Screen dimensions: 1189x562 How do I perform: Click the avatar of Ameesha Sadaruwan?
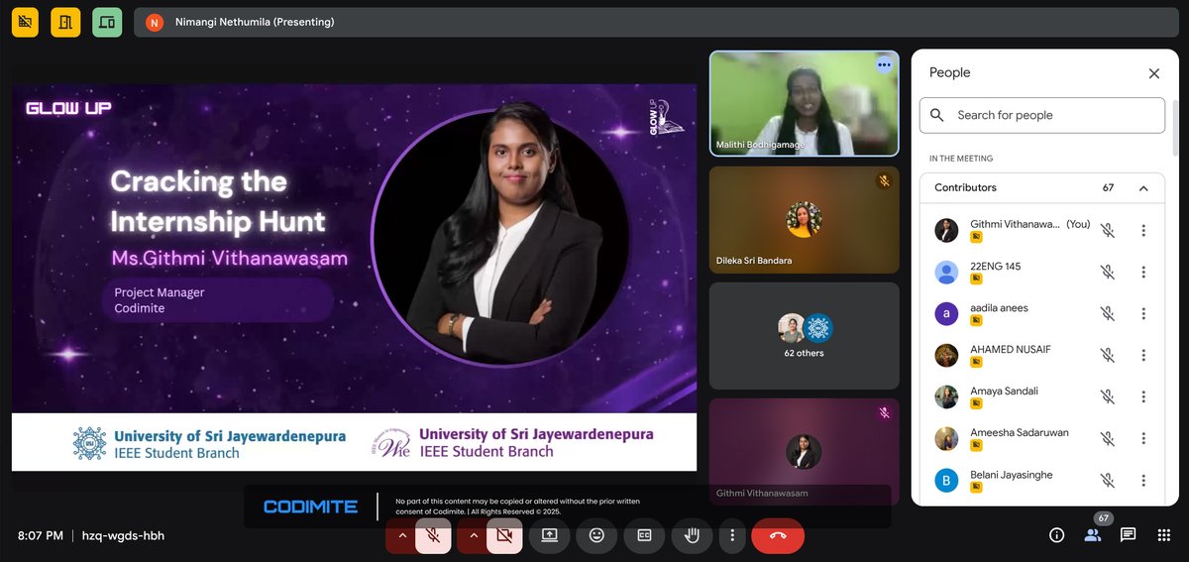click(946, 439)
